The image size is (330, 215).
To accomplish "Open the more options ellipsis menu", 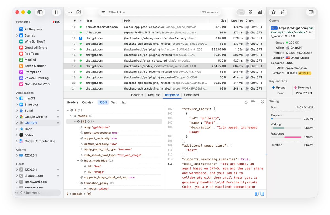I will tap(70, 12).
